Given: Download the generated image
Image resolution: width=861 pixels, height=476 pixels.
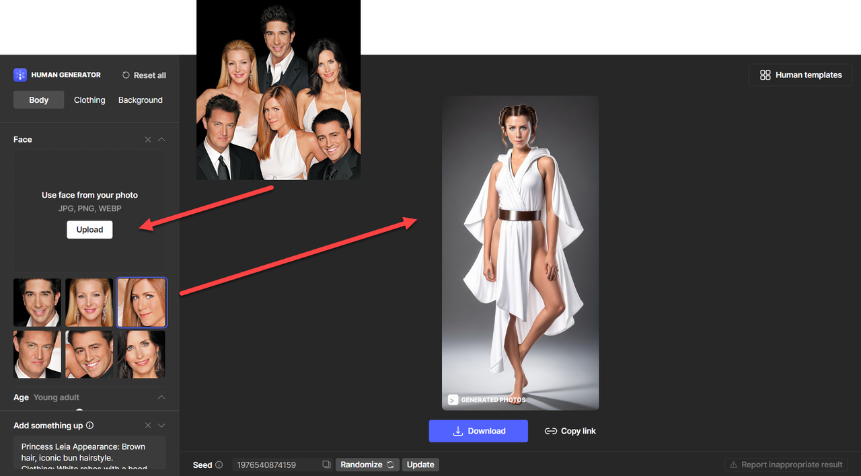Looking at the screenshot, I should (478, 431).
